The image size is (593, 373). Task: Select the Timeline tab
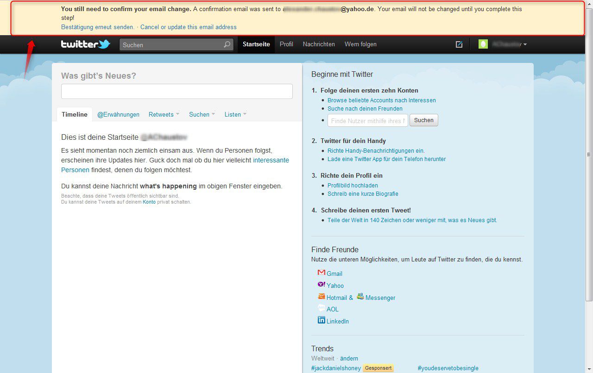point(75,114)
